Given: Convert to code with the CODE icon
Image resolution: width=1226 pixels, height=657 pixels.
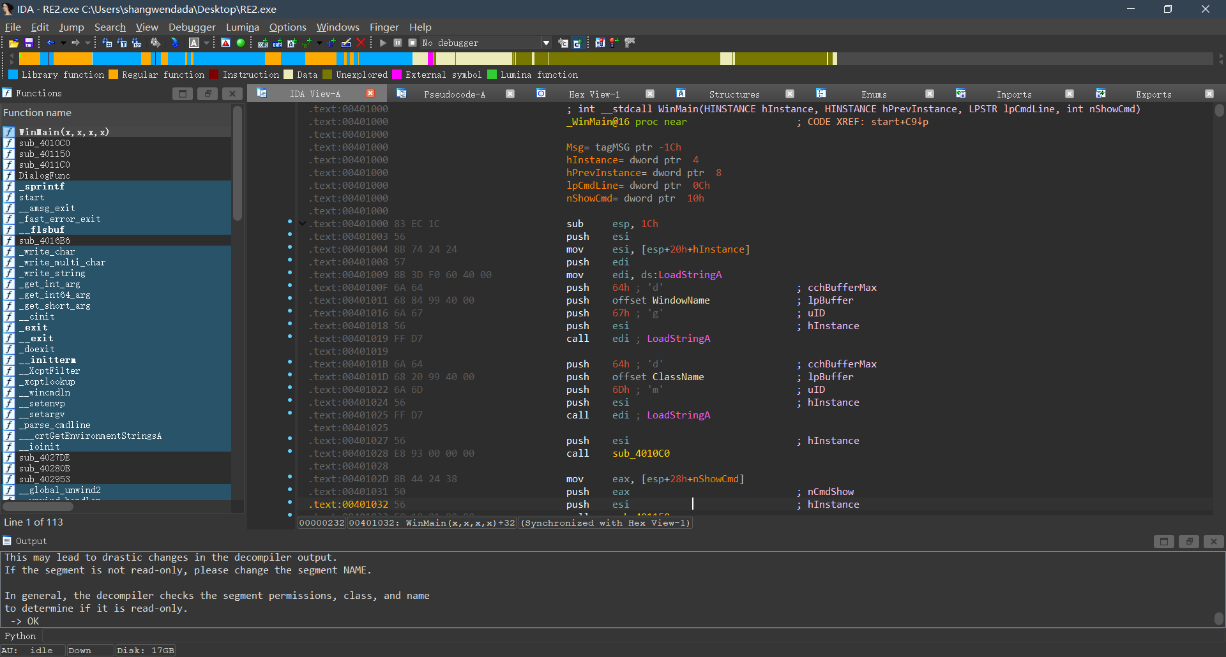Looking at the screenshot, I should 262,43.
